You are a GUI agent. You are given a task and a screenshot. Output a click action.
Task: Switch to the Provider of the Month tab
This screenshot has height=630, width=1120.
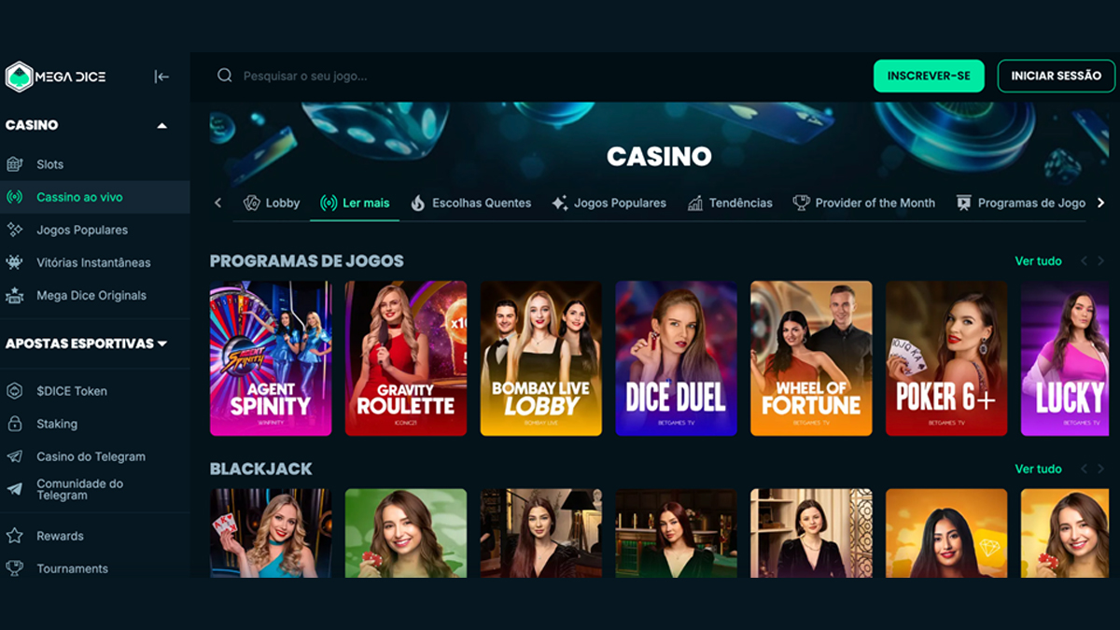tap(863, 203)
